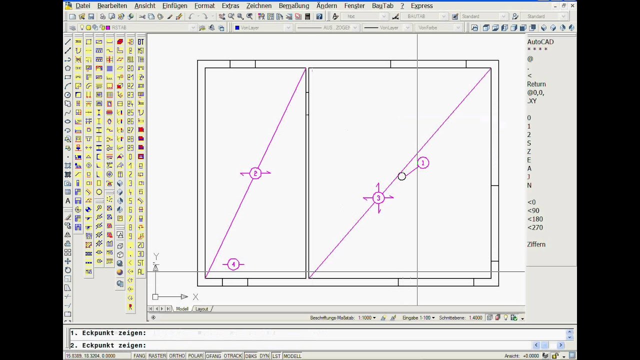The width and height of the screenshot is (640, 360).
Task: Click the Redo arrow icon
Action: tap(205, 16)
